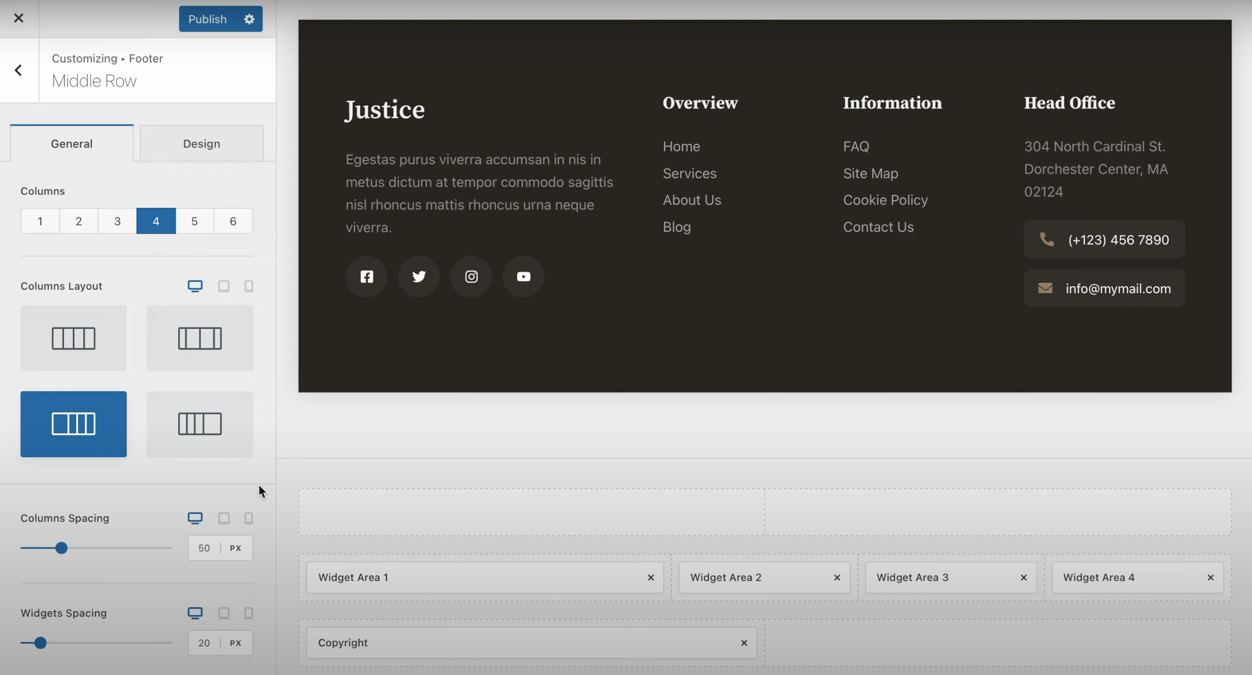Select desktop view for Columns Layout
Screen dimensions: 1252x675
[x=194, y=286]
